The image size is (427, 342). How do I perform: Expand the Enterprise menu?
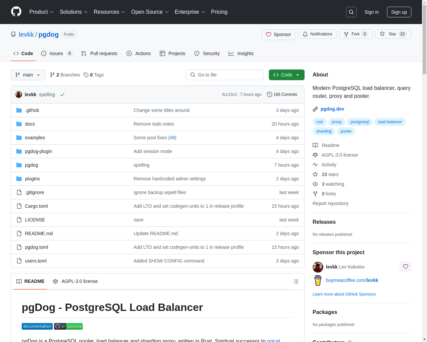(190, 12)
